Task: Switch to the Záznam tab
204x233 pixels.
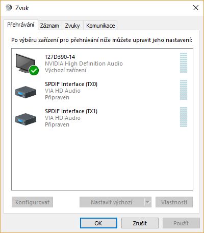Action: coord(49,26)
